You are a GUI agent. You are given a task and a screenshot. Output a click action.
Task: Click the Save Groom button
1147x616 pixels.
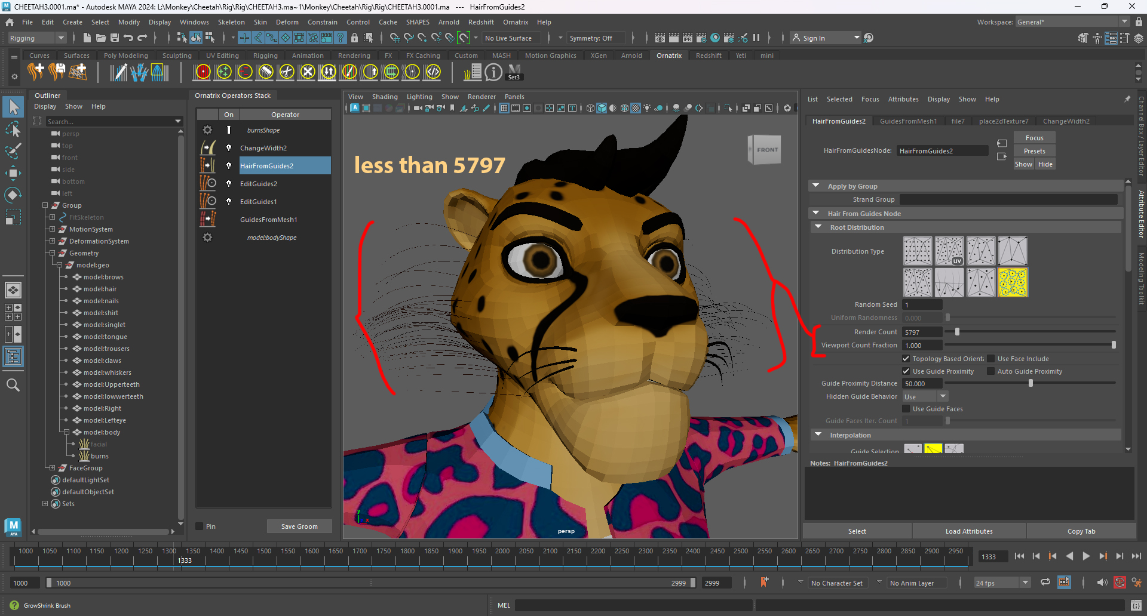(299, 526)
